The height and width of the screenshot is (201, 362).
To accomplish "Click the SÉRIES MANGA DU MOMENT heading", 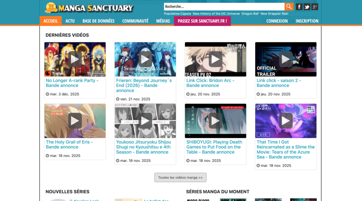I will (x=218, y=191).
